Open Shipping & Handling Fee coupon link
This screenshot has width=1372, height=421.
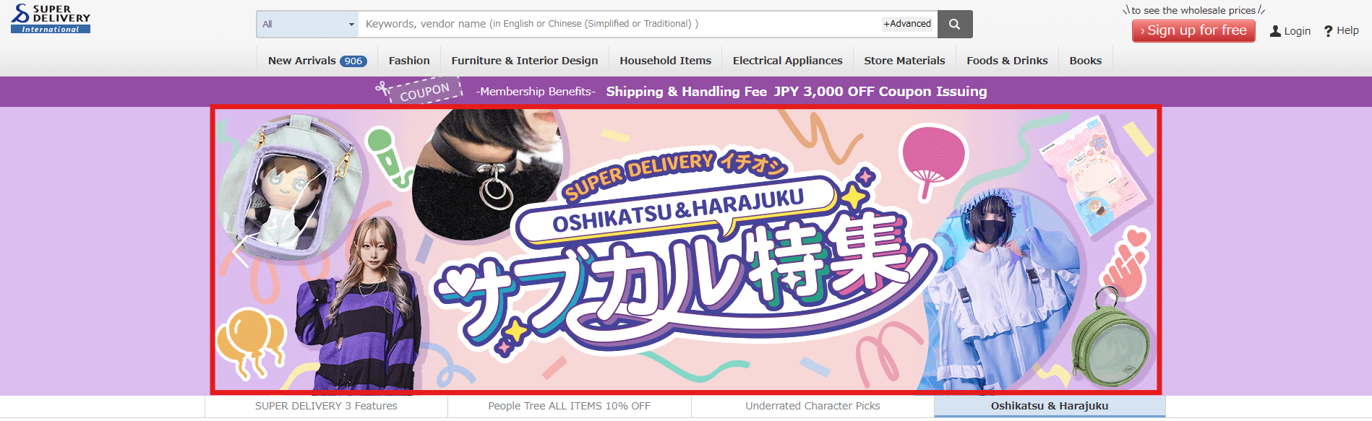[x=796, y=92]
